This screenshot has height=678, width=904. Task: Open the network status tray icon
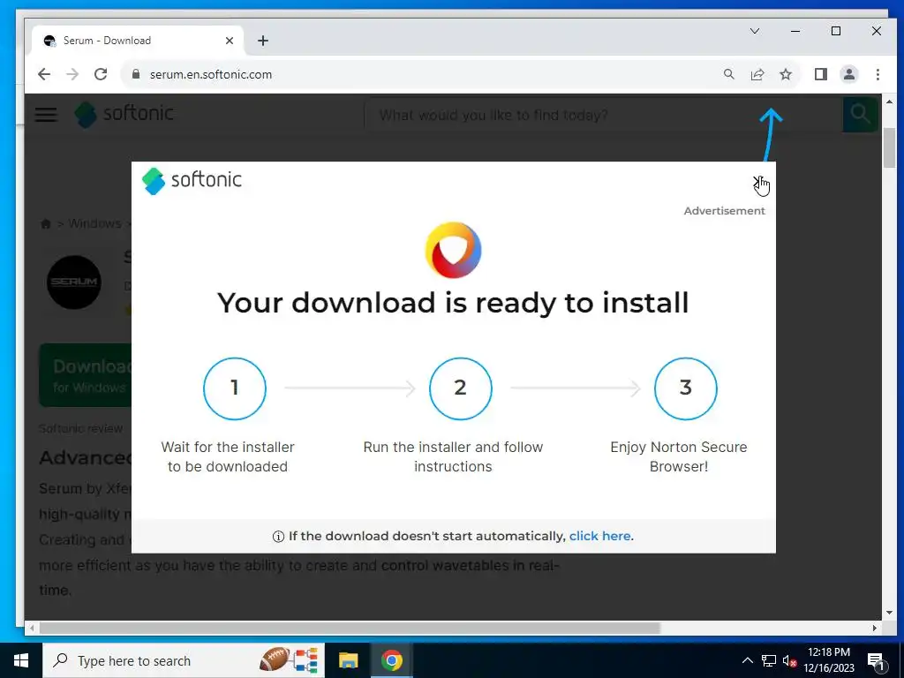(x=769, y=660)
